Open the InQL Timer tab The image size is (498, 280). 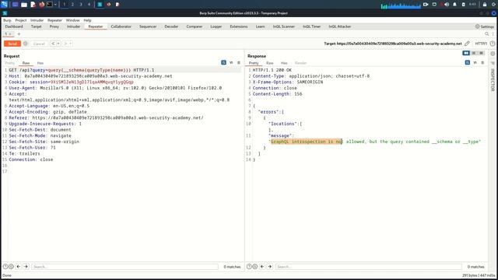click(x=311, y=26)
